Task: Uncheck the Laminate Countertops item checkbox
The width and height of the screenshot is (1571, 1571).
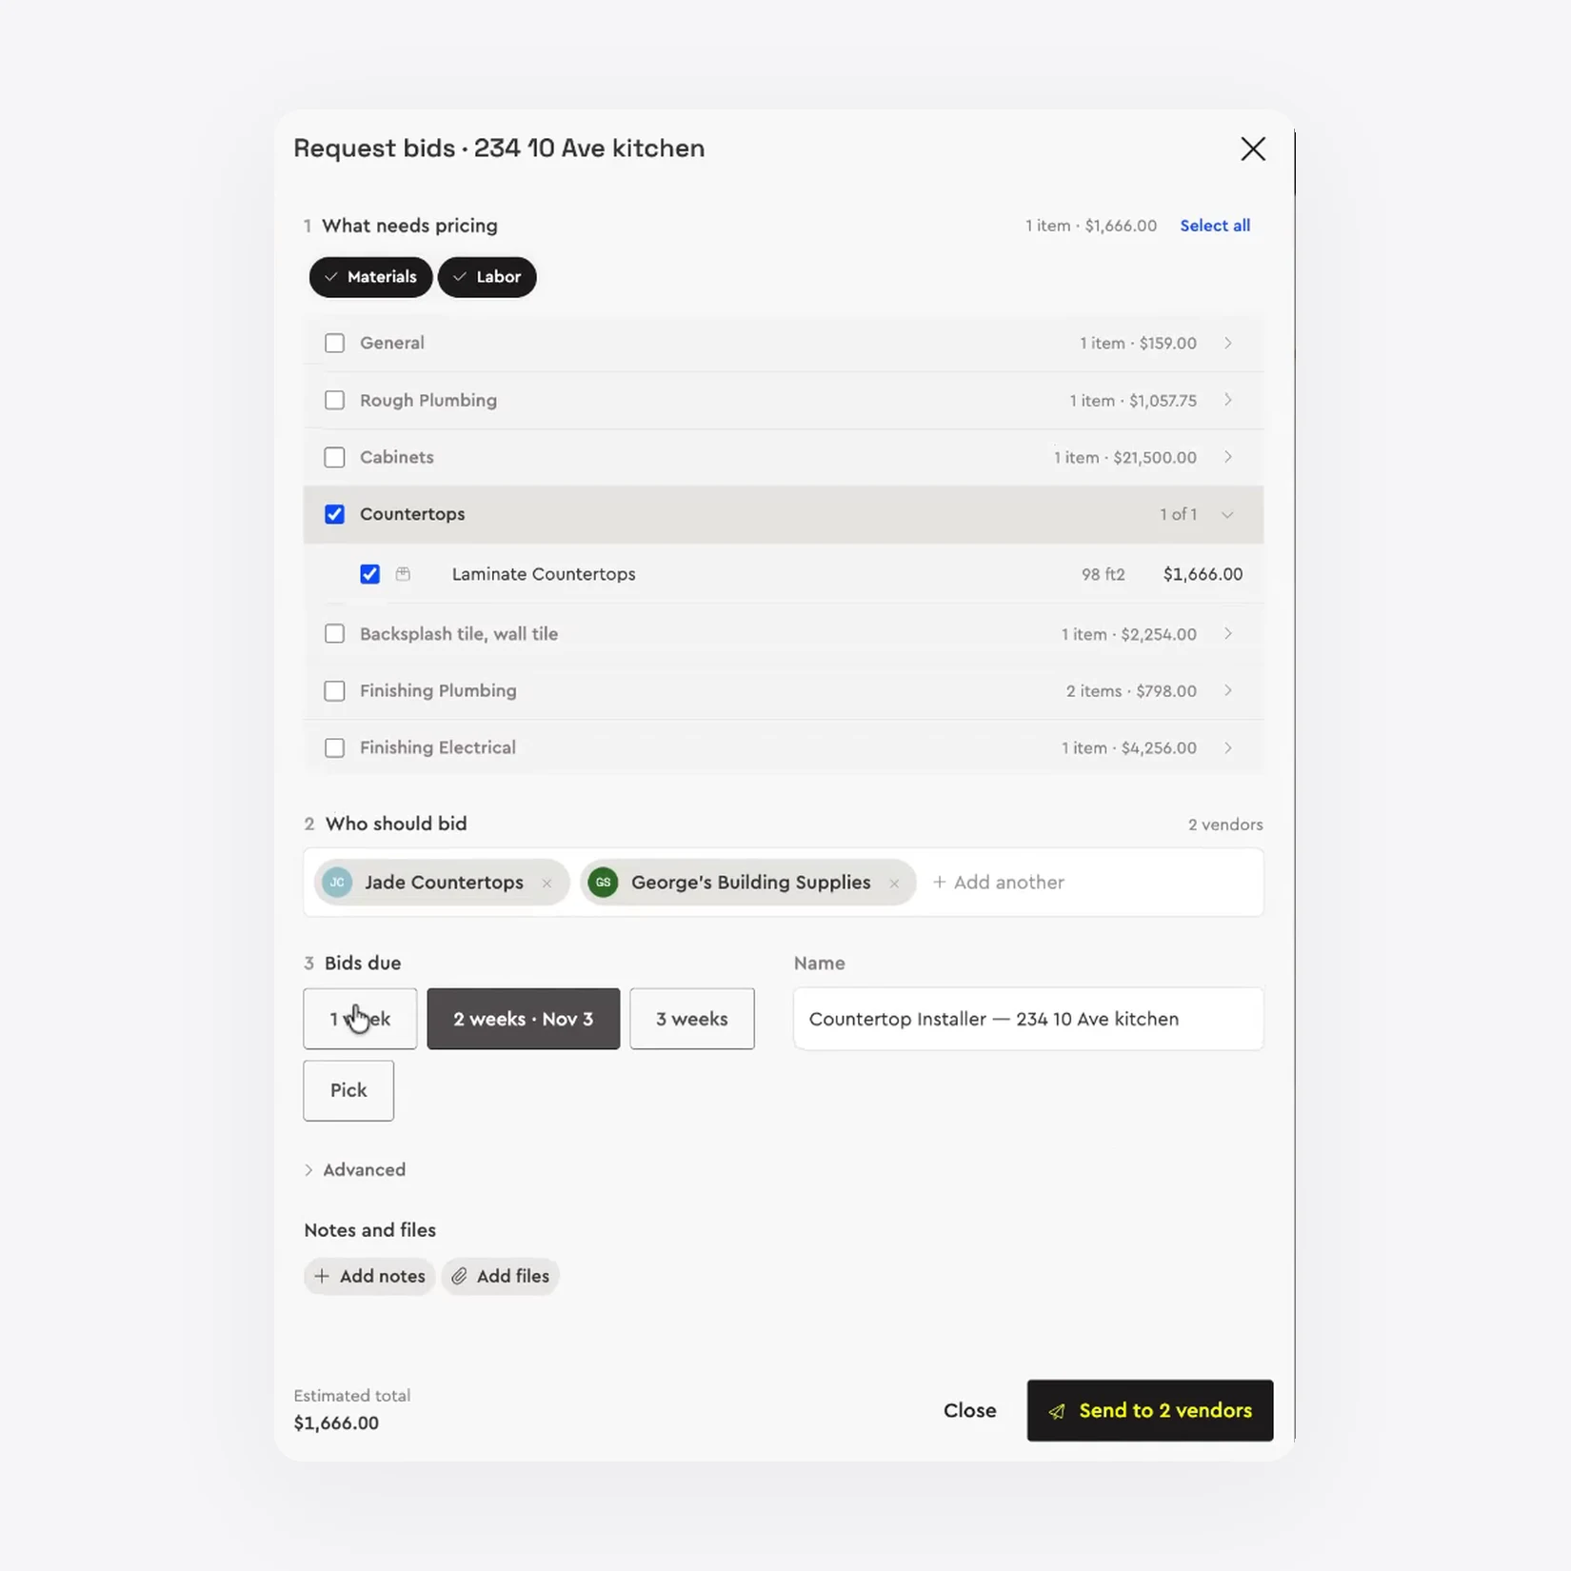Action: [x=369, y=574]
